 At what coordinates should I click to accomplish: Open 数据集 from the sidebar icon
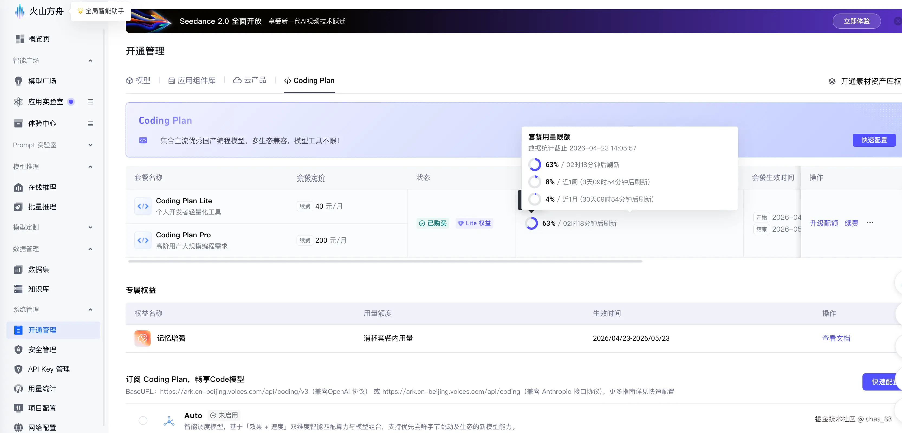click(18, 270)
